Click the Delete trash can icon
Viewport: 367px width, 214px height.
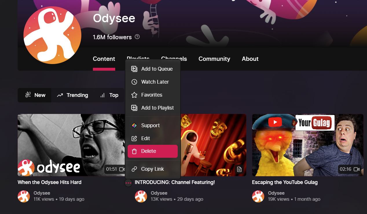(x=134, y=151)
